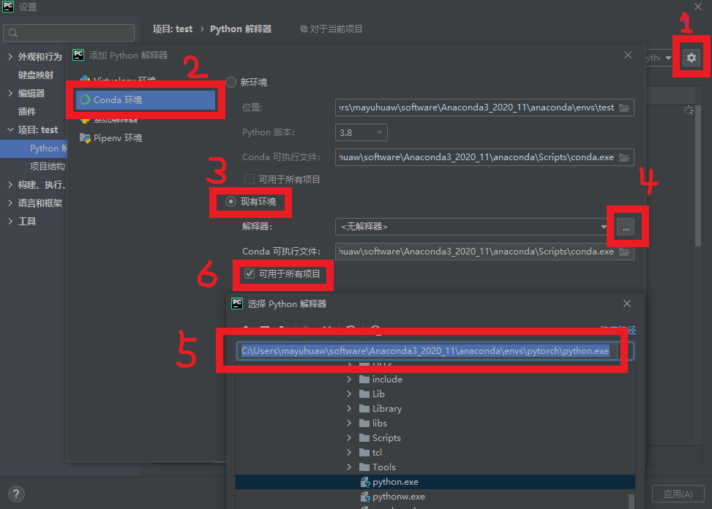Select Conda 环境 in interpreter type list
712x509 pixels.
click(146, 99)
